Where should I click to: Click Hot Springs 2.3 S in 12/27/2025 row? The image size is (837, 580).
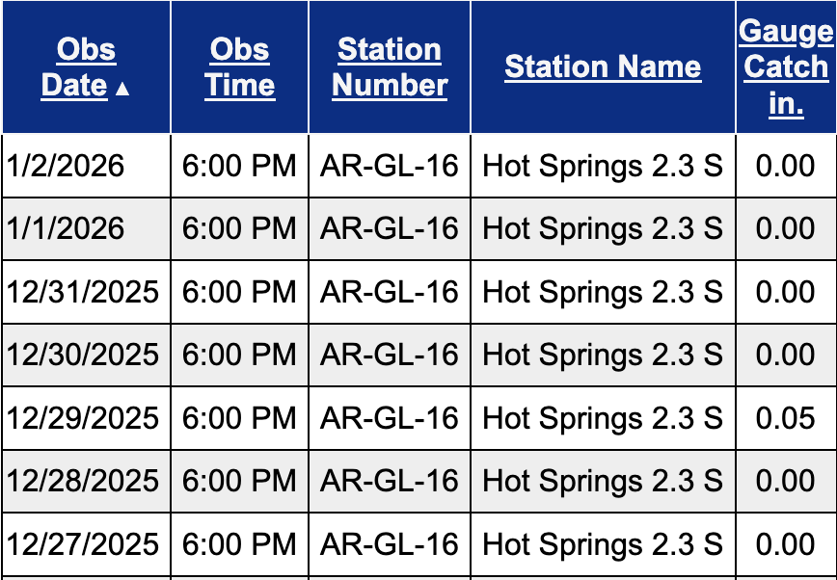[x=603, y=544]
